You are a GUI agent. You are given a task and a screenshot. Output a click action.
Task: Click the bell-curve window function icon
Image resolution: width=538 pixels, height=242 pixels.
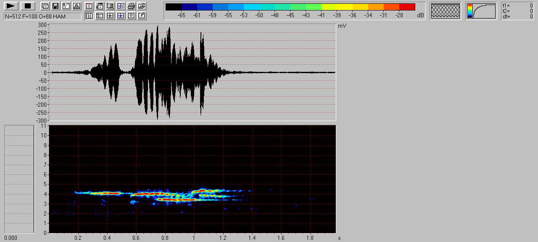(76, 6)
